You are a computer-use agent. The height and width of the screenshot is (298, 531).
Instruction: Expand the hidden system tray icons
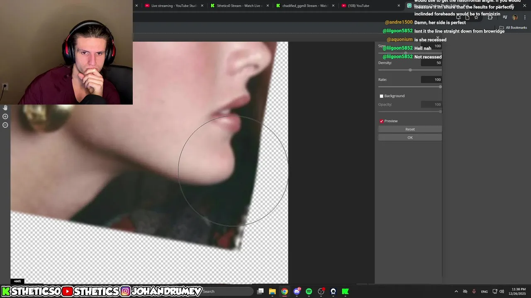coord(456,291)
